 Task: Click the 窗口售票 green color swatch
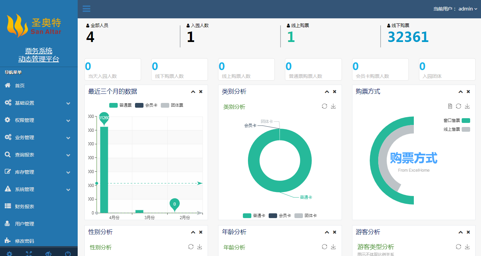pyautogui.click(x=466, y=121)
